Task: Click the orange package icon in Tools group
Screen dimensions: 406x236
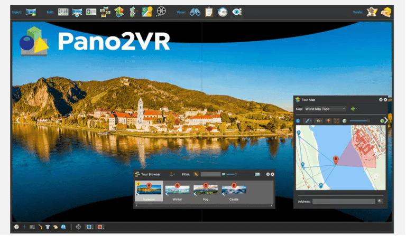Action: [x=386, y=12]
